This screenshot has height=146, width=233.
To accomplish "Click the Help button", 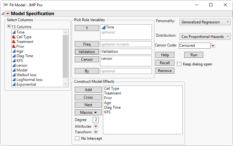I will pyautogui.click(x=165, y=55).
